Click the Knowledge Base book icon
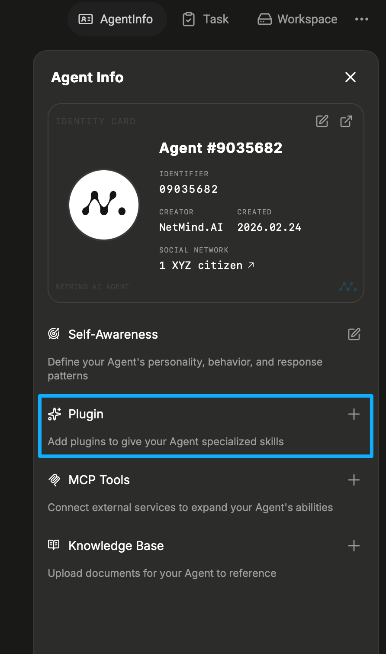Viewport: 386px width, 654px height. tap(54, 545)
